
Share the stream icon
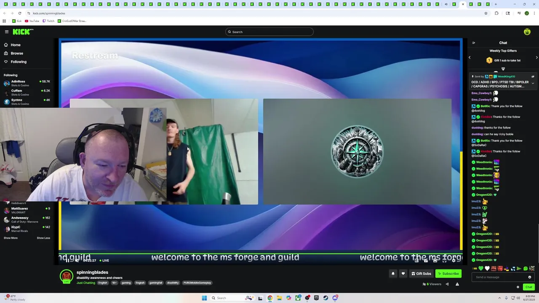tap(447, 284)
